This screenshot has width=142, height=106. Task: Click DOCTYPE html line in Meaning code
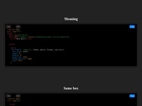pos(14,30)
